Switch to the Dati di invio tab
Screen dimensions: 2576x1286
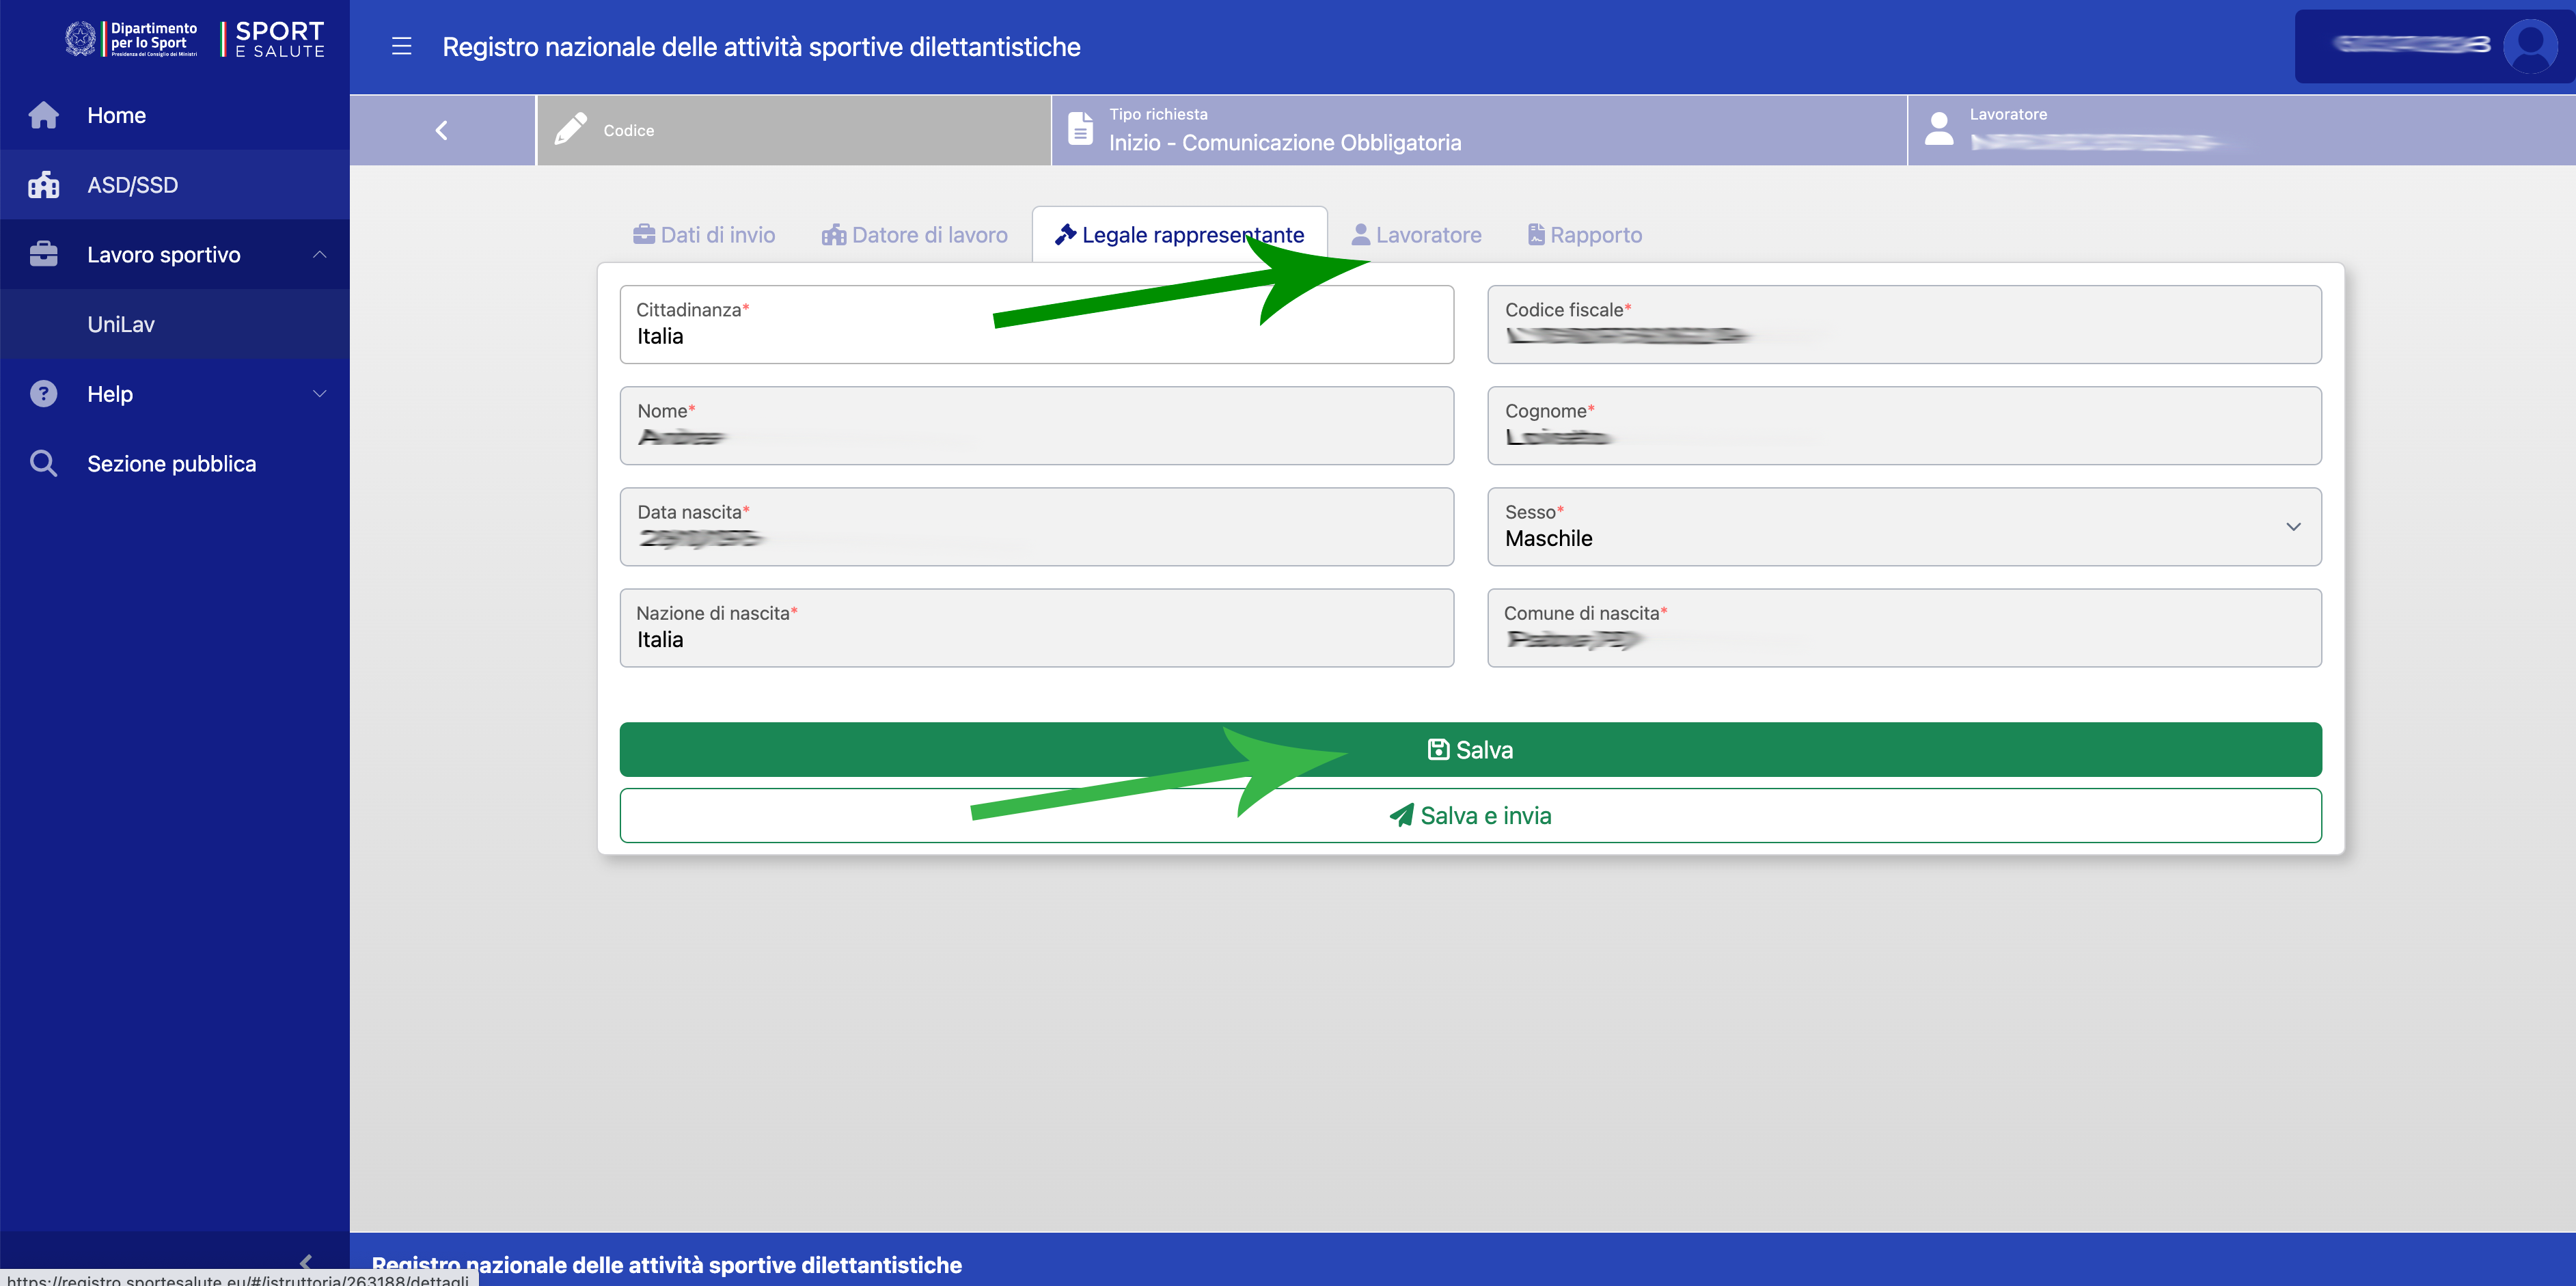click(704, 235)
